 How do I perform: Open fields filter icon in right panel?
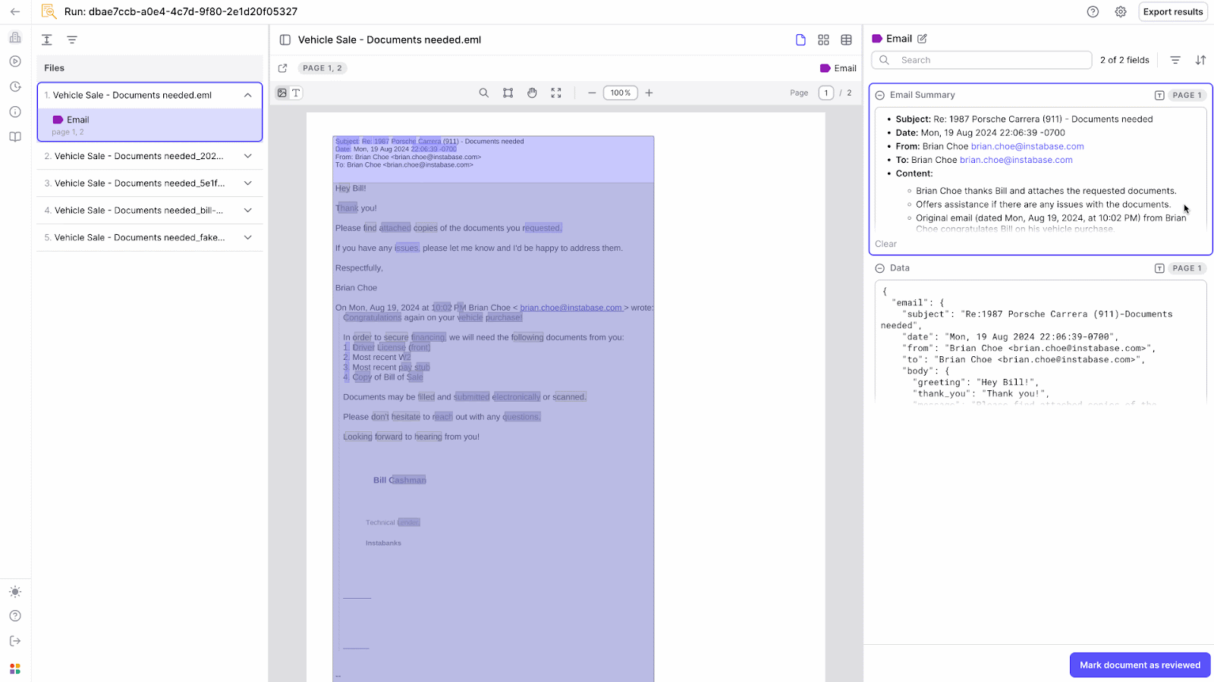point(1175,60)
